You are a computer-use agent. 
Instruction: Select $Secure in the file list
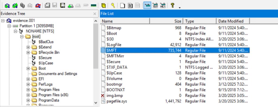coord(175,62)
